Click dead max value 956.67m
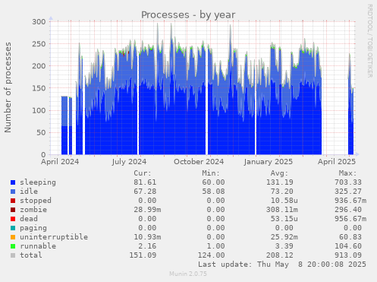The width and height of the screenshot is (377, 282). [x=350, y=219]
